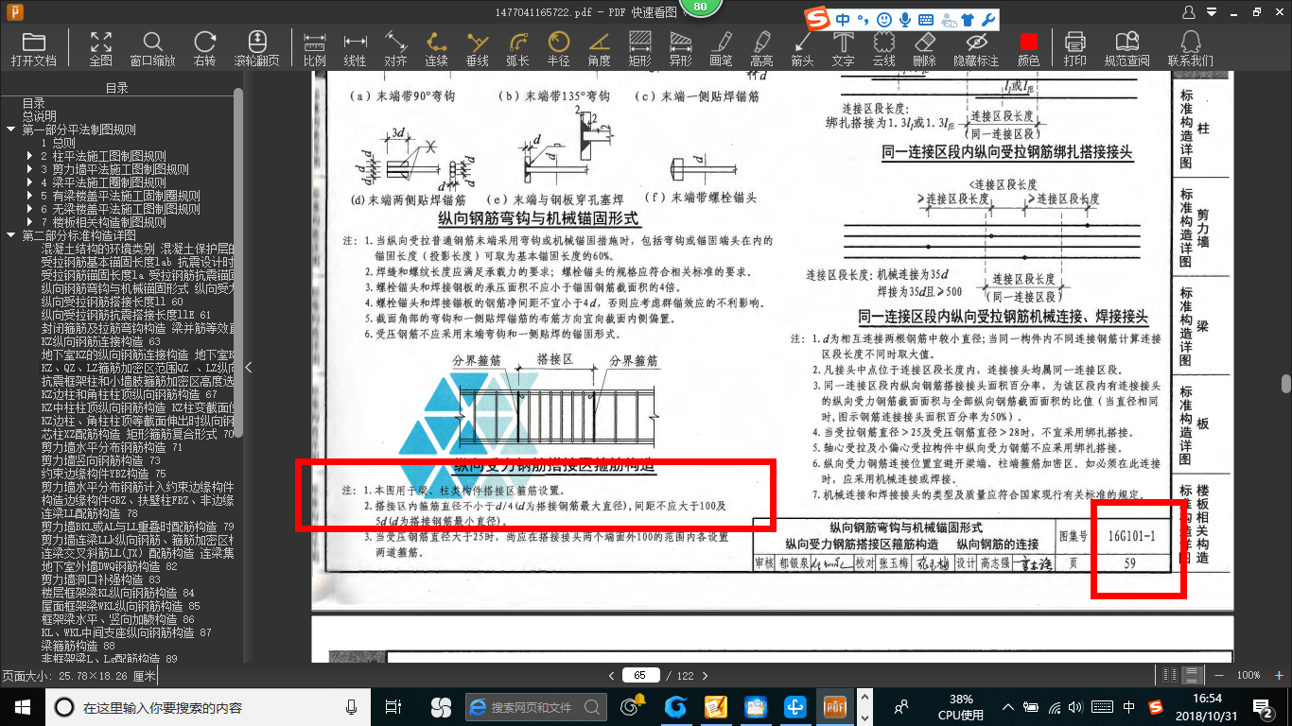Select the 窗口缩放 window zoom tool

coord(152,49)
